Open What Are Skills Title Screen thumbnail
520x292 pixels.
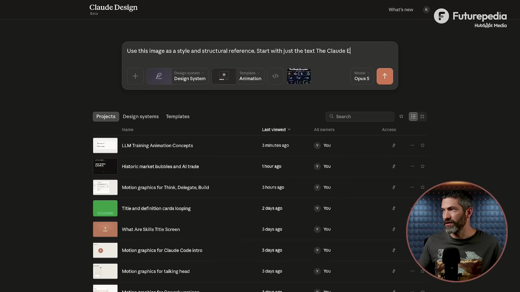tap(105, 229)
